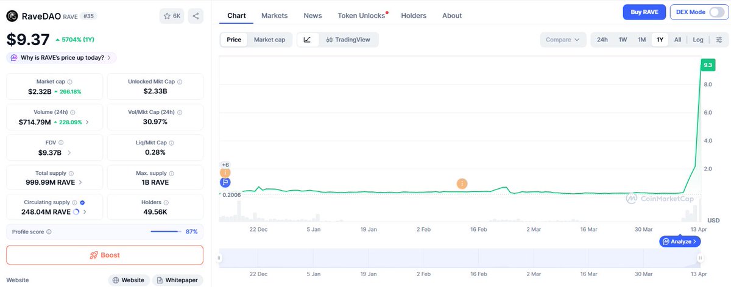The height and width of the screenshot is (287, 731).
Task: Click orange info marker near Feb on chart
Action: [462, 183]
